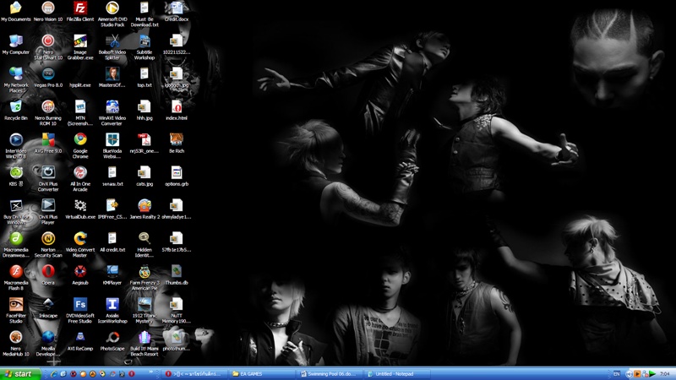Expand hidden system tray icons arrow
This screenshot has width=676, height=380.
pos(629,374)
